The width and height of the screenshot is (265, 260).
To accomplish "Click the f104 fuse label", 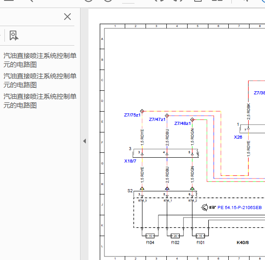I will [x=150, y=243].
